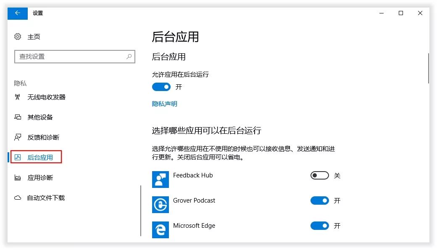Turn off 允许应用在后台运行 toggle
437x250 pixels.
coord(161,87)
